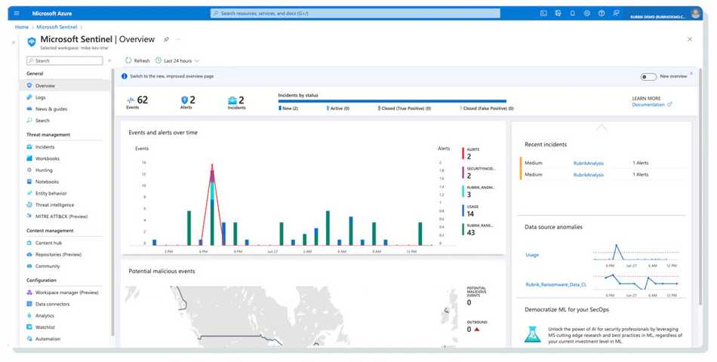
Task: Click the Entity behavior icon
Action: click(x=29, y=193)
